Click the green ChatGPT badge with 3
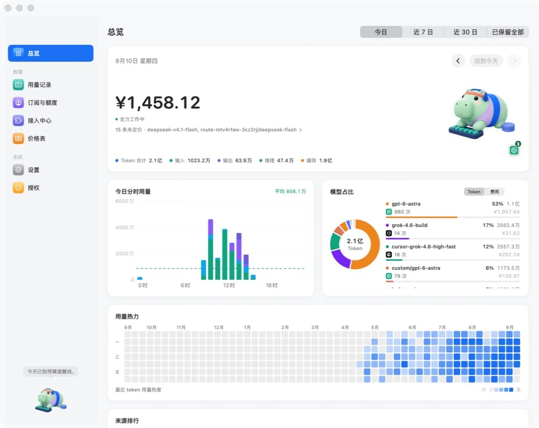The width and height of the screenshot is (539, 428). click(x=514, y=149)
